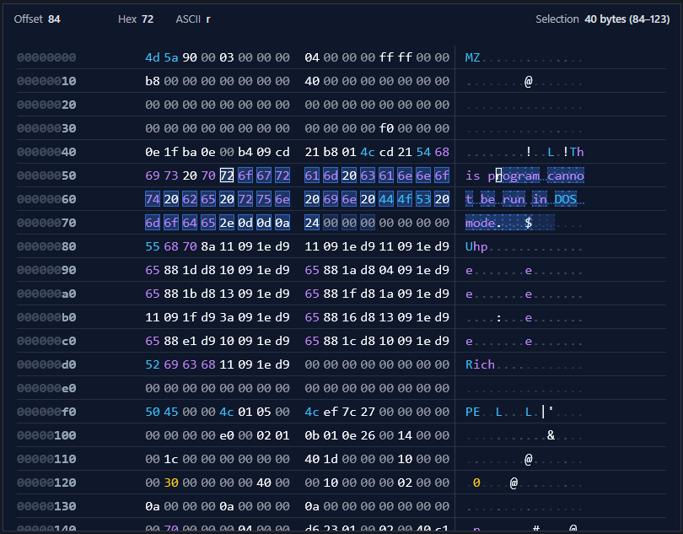683x534 pixels.
Task: Select offset label 00000060
Action: [x=46, y=199]
